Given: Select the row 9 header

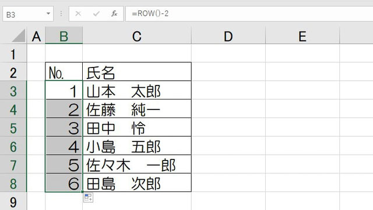Looking at the screenshot, I should (x=13, y=201).
